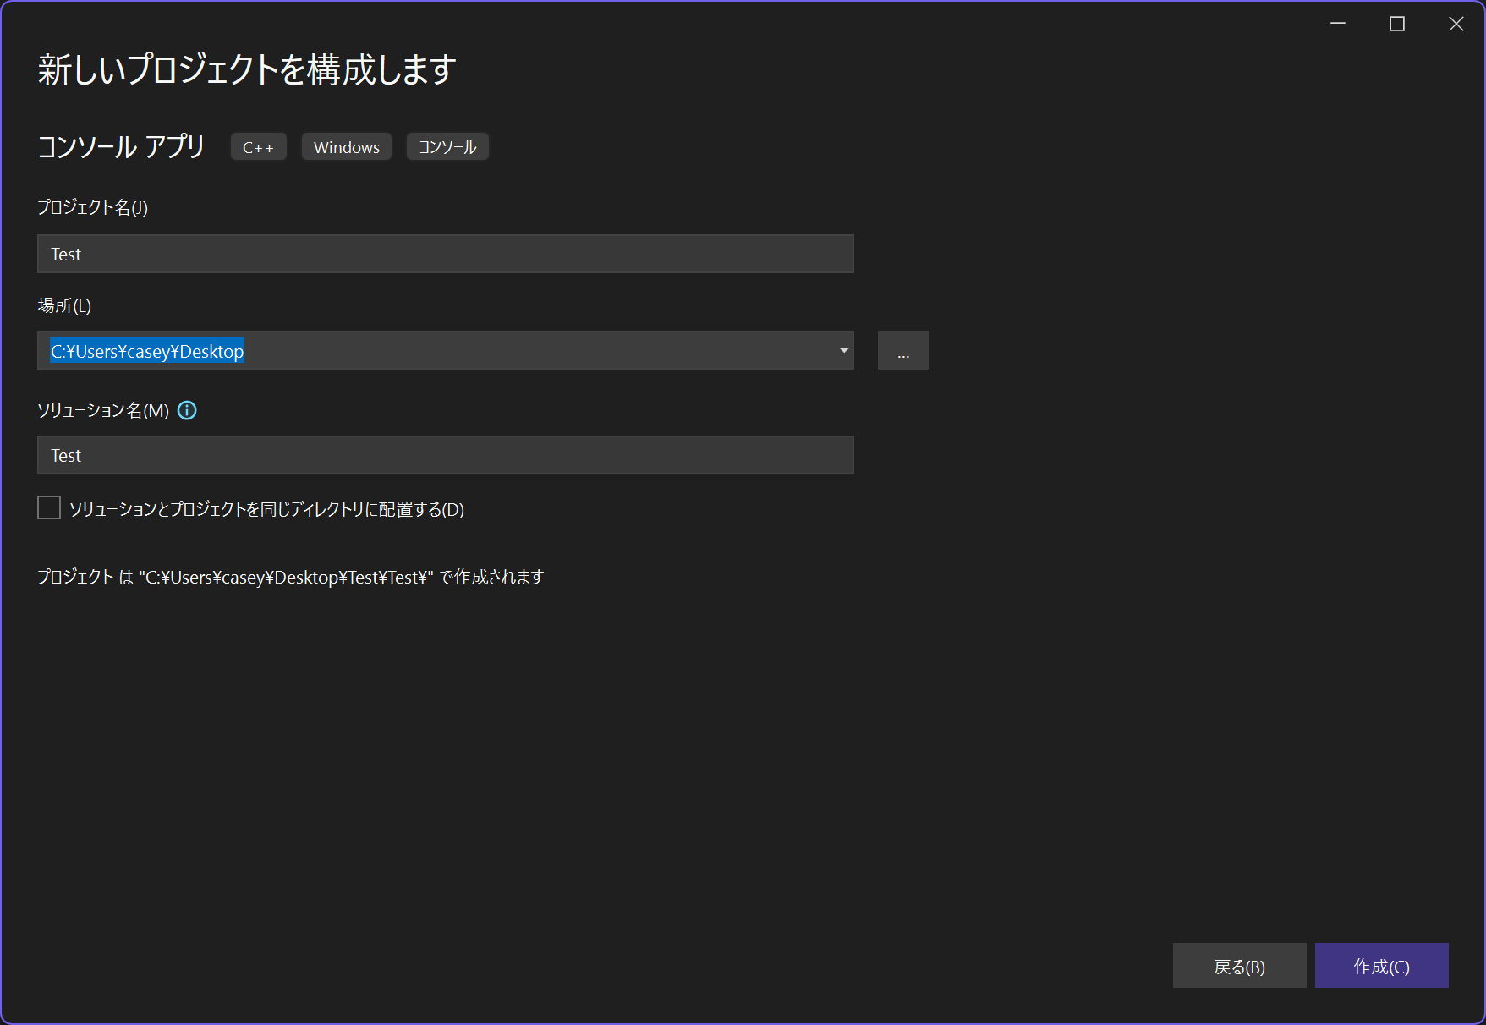Minimize the dialog window

point(1338,24)
